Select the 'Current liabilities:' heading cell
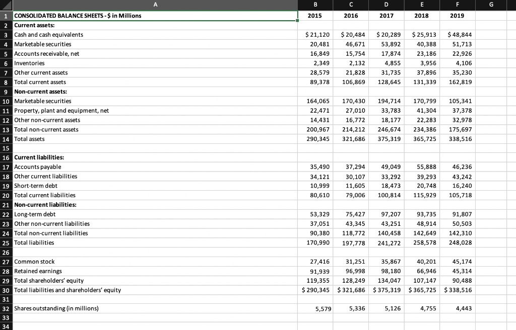The width and height of the screenshot is (516, 330). click(155, 157)
